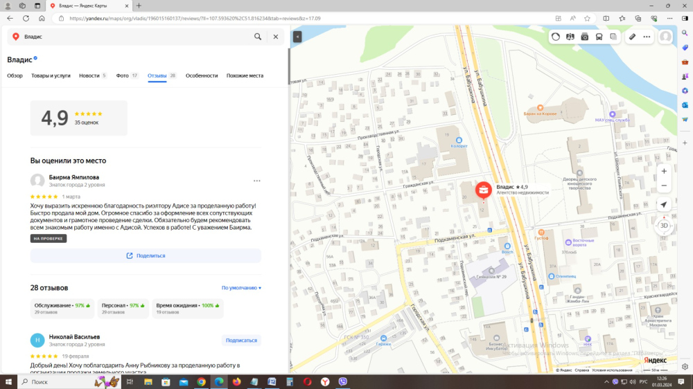Open Edge sidebar games chess icon
The image size is (693, 389).
coord(685,76)
